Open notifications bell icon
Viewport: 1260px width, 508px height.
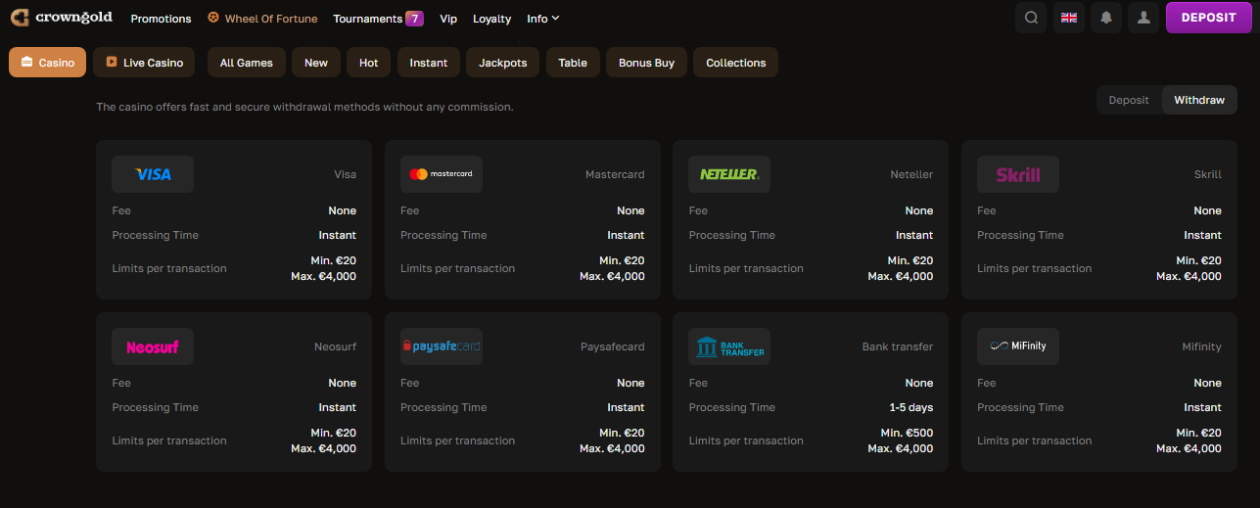(1106, 18)
